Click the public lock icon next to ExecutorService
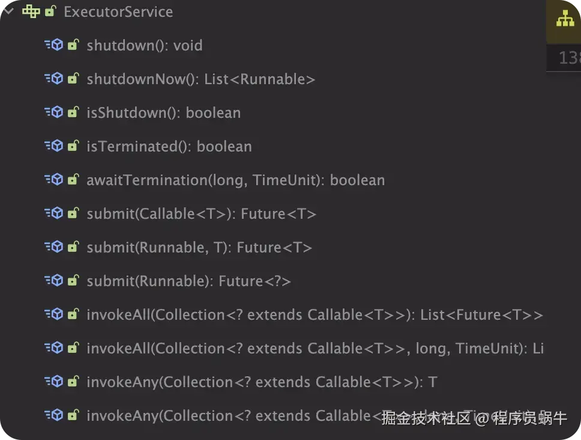 pos(50,11)
